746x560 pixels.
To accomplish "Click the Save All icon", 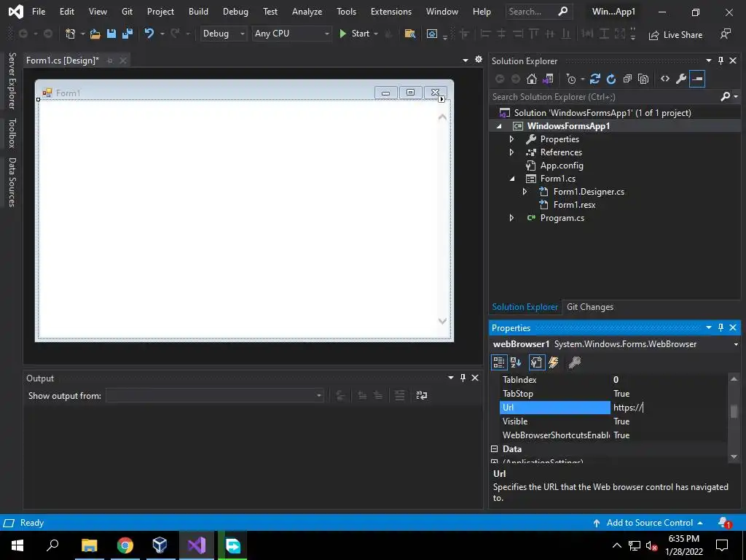I will [x=127, y=34].
